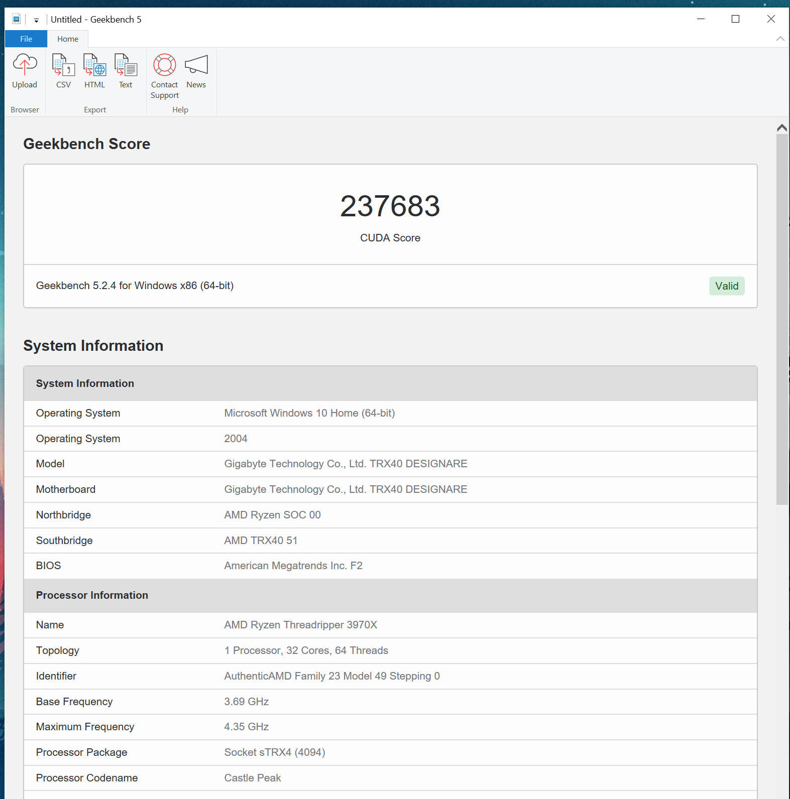Image resolution: width=790 pixels, height=799 pixels.
Task: Click the 237683 CUDA score value
Action: pyautogui.click(x=390, y=206)
